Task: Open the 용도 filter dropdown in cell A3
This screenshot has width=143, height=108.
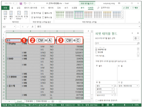Action: [20, 41]
